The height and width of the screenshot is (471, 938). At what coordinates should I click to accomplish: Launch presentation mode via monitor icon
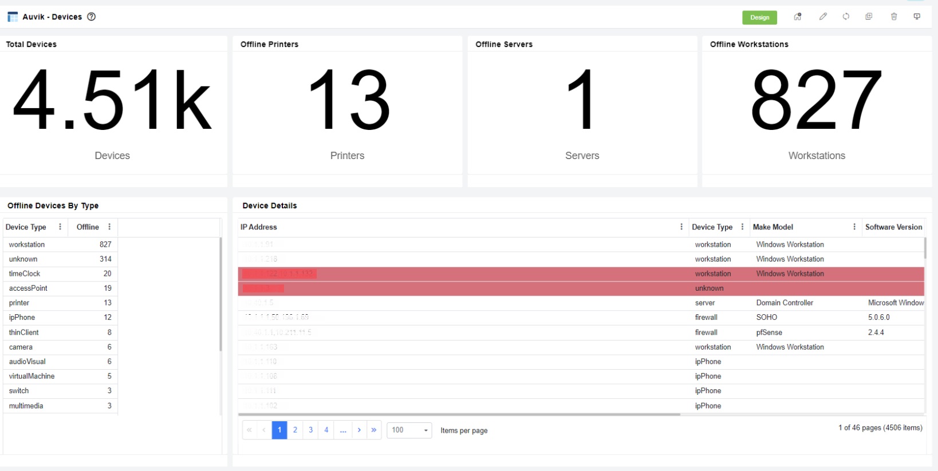917,17
